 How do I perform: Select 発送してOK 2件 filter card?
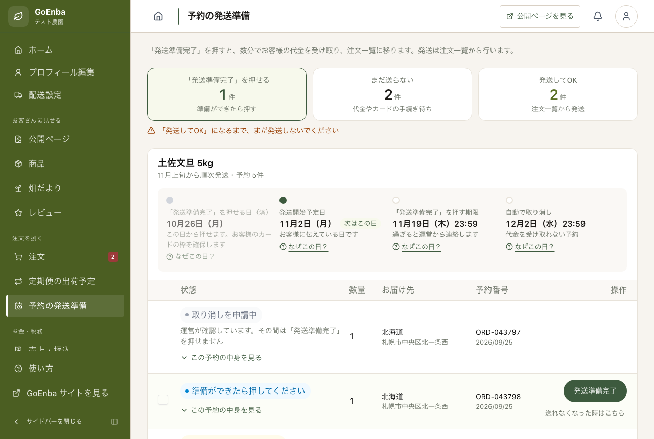[558, 94]
